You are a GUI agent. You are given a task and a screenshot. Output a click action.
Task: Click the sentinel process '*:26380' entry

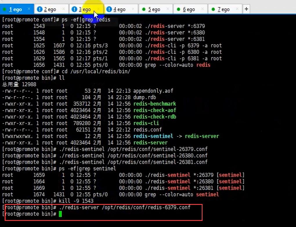(x=195, y=182)
